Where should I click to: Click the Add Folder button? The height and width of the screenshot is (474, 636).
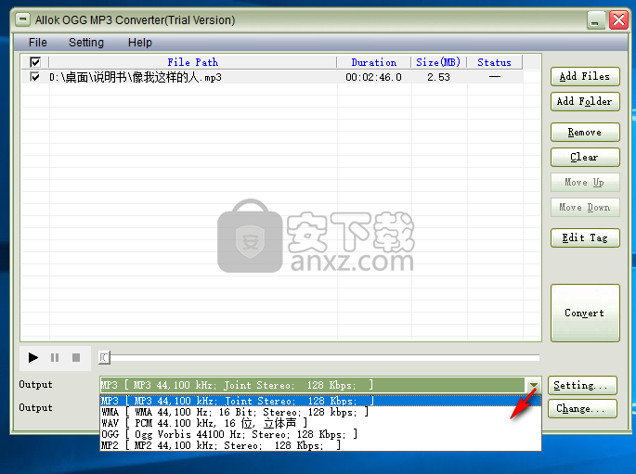pos(585,101)
